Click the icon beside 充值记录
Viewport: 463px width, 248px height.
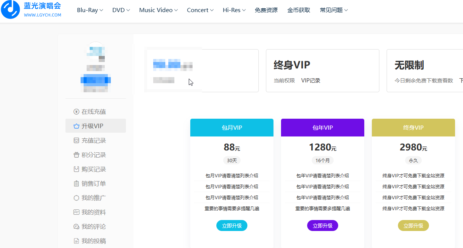click(76, 141)
